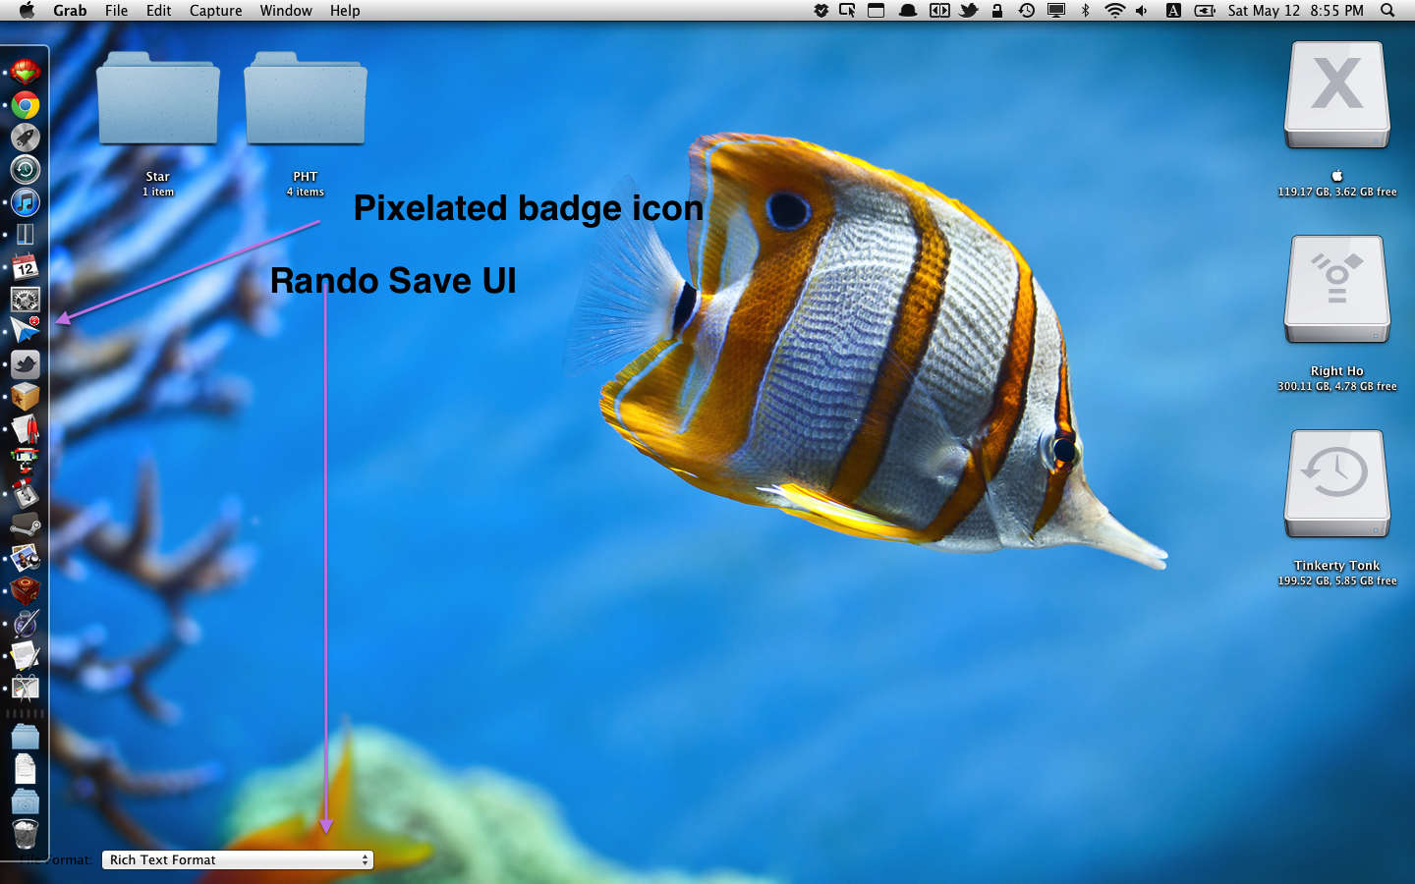Image resolution: width=1415 pixels, height=884 pixels.
Task: Open the pixel-art character app in dock
Action: 26,462
